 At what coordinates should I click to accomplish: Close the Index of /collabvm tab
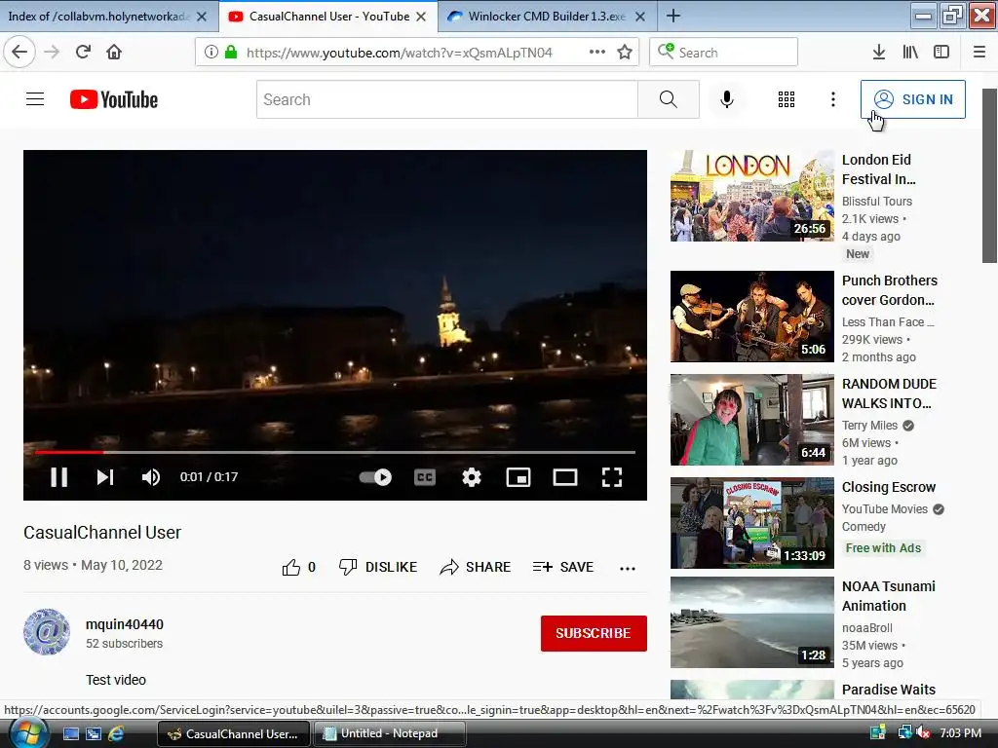click(x=202, y=17)
